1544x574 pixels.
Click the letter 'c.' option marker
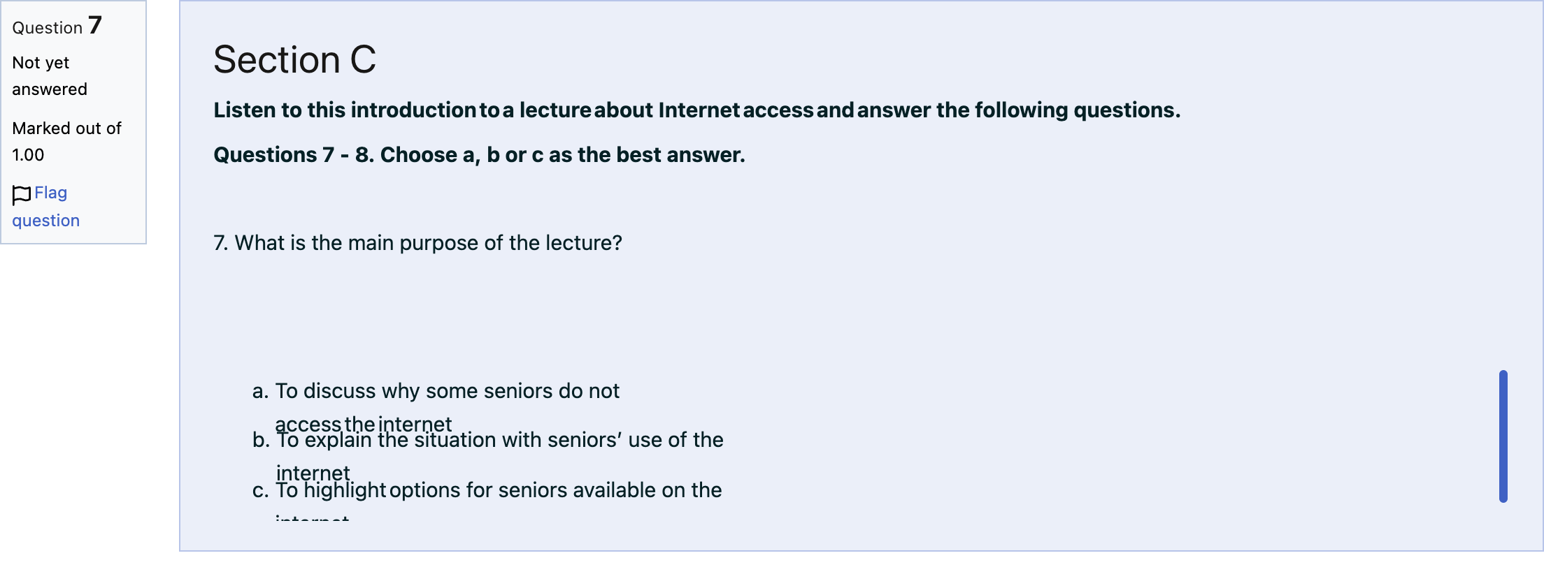[x=260, y=490]
